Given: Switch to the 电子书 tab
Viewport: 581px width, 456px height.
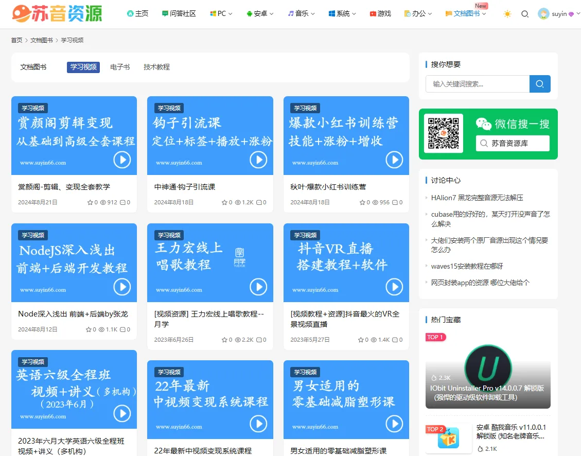Looking at the screenshot, I should [119, 67].
